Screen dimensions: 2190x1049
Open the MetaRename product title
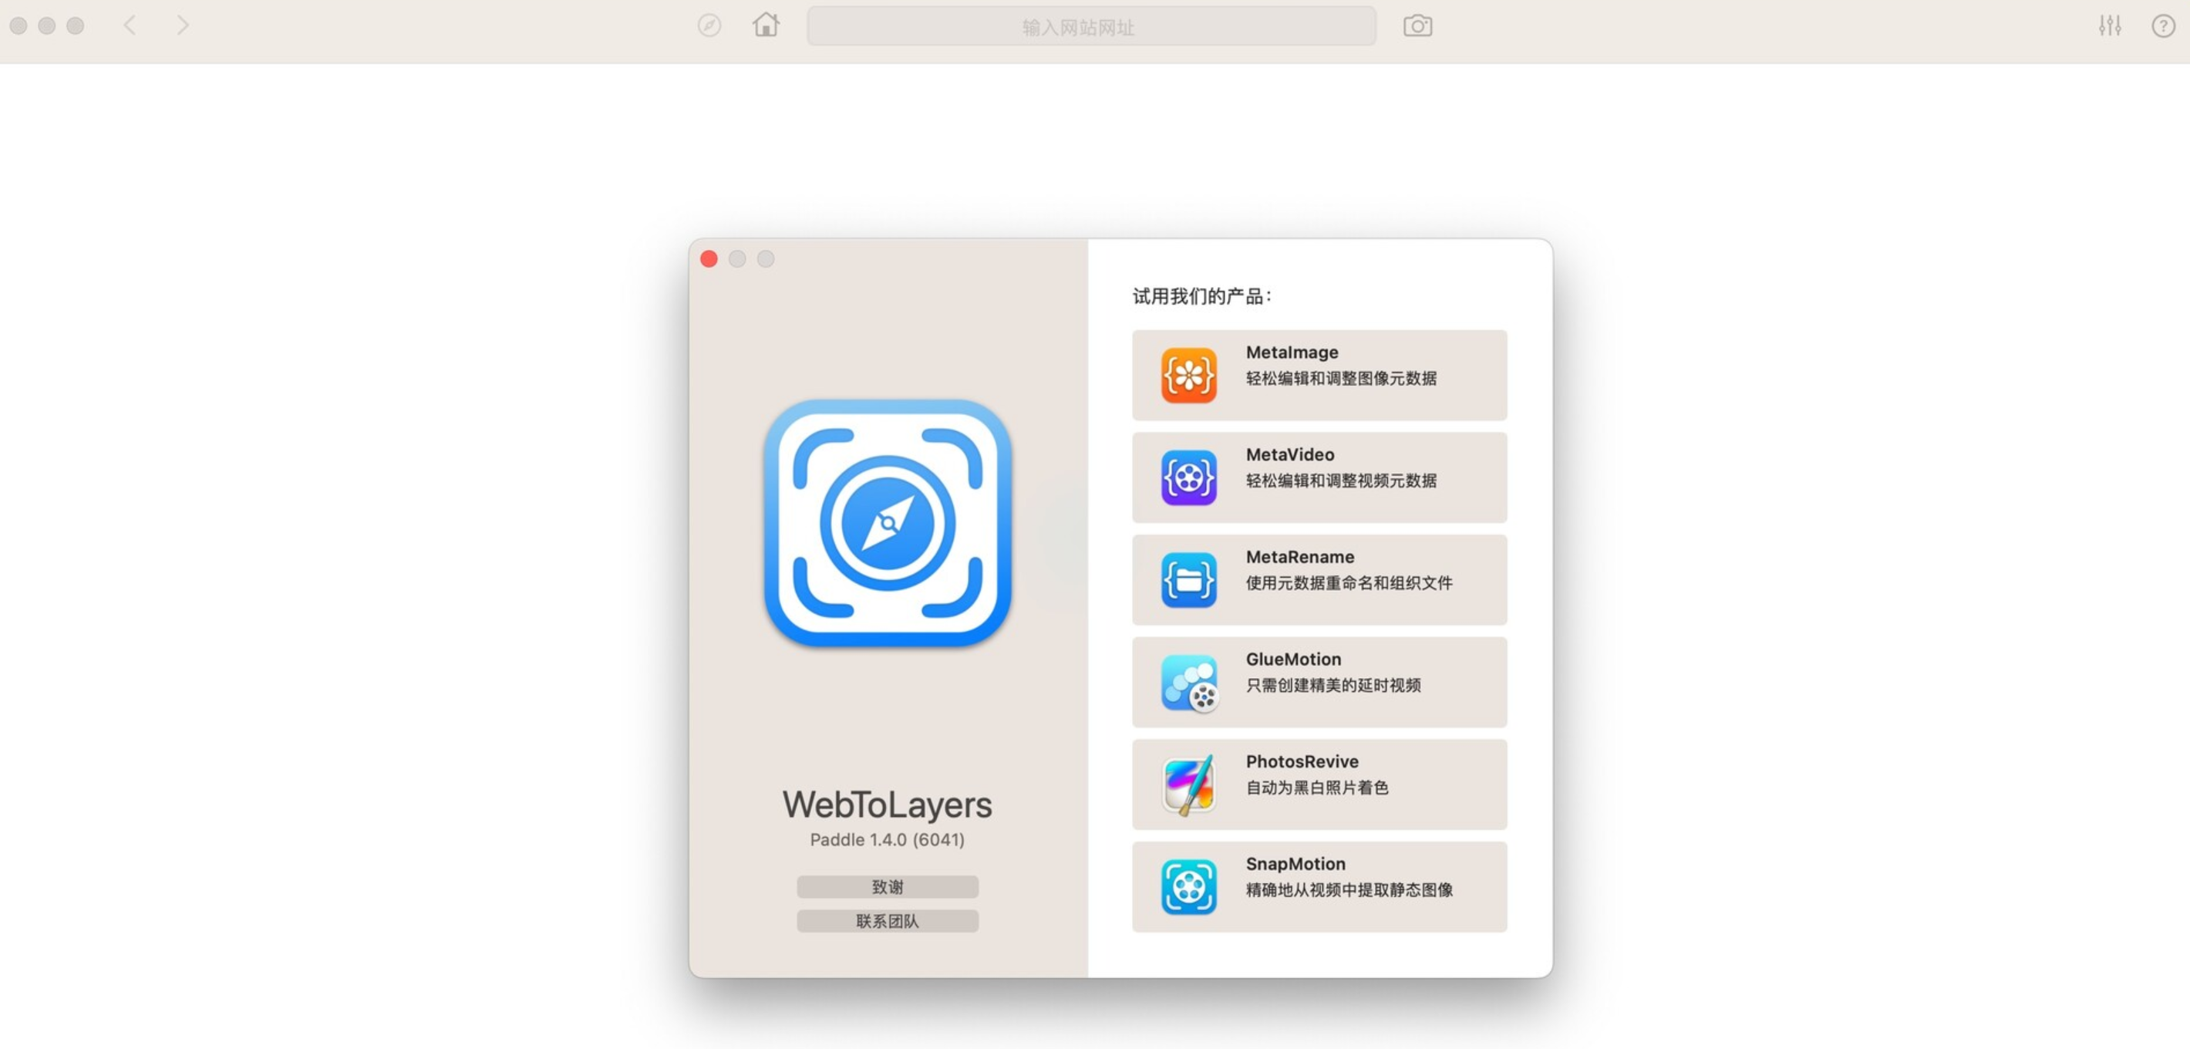coord(1300,557)
